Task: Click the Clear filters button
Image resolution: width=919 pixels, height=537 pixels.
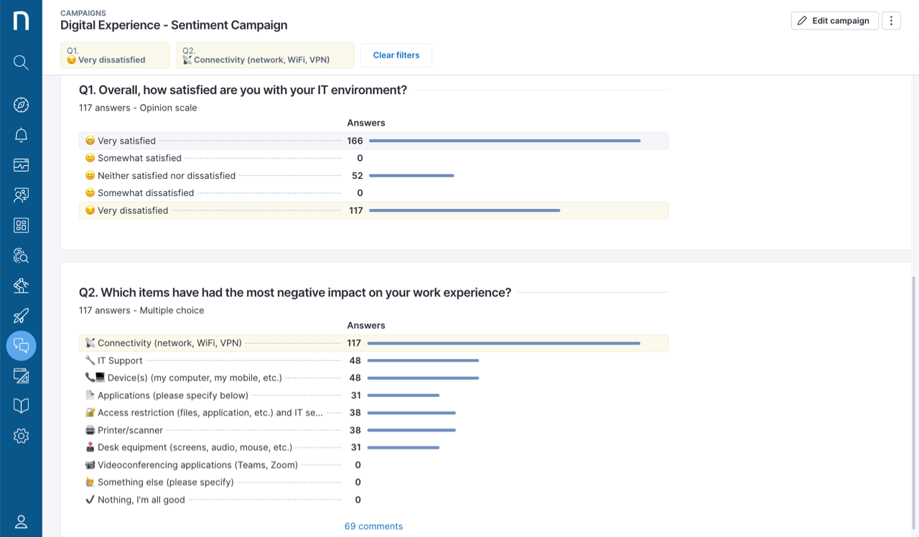Action: (x=396, y=55)
